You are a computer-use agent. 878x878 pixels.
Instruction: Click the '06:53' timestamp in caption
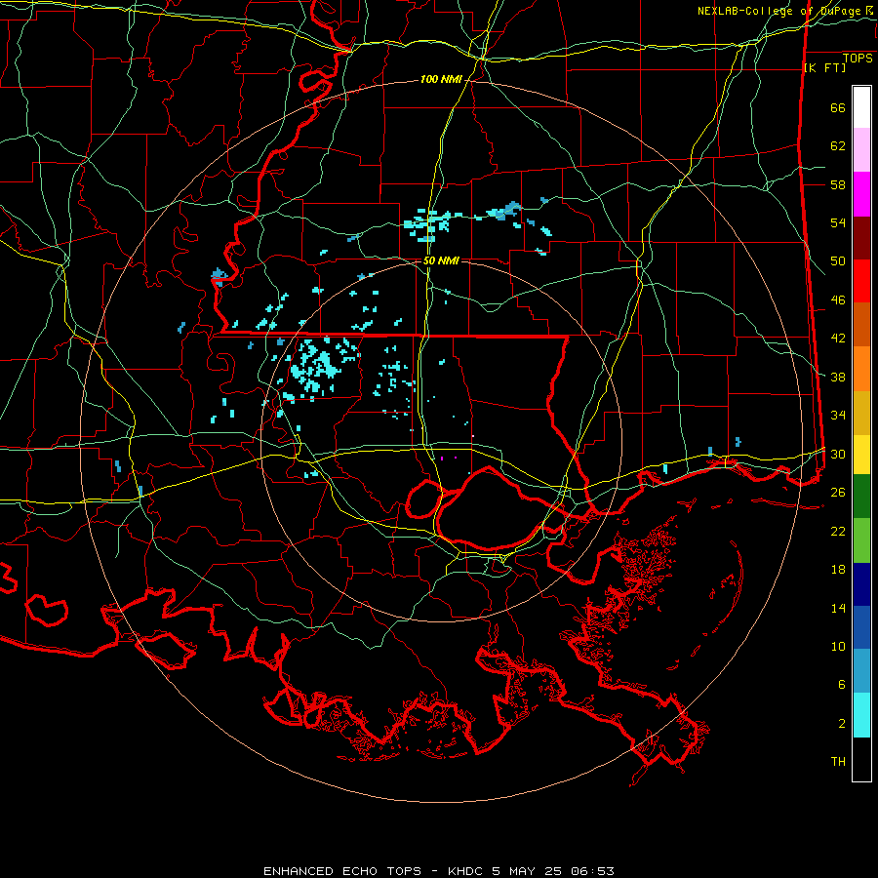592,871
